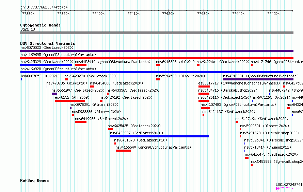The height and width of the screenshot is (192, 303).
Task: Click the DGV Structural Variants track title
Action: tap(48, 43)
